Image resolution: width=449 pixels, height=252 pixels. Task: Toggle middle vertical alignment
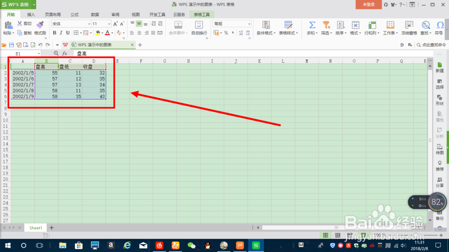coord(139,24)
